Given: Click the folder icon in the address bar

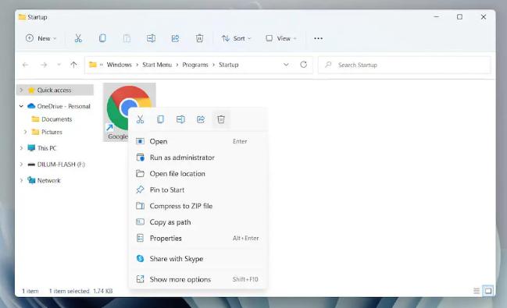Looking at the screenshot, I should [x=93, y=65].
